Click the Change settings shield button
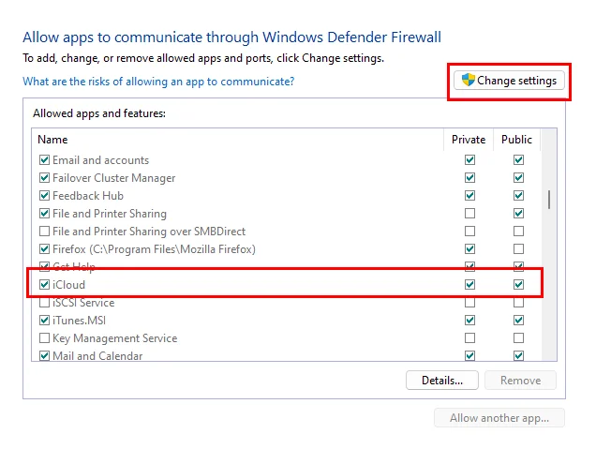Screen dimensions: 596x449 (x=509, y=81)
